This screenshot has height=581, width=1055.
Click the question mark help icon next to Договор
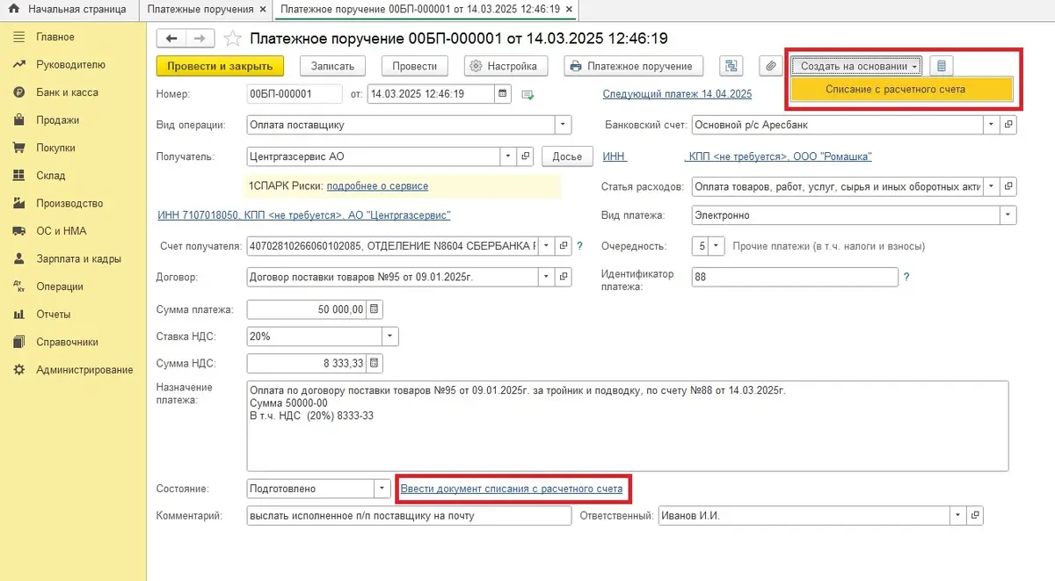[x=578, y=277]
